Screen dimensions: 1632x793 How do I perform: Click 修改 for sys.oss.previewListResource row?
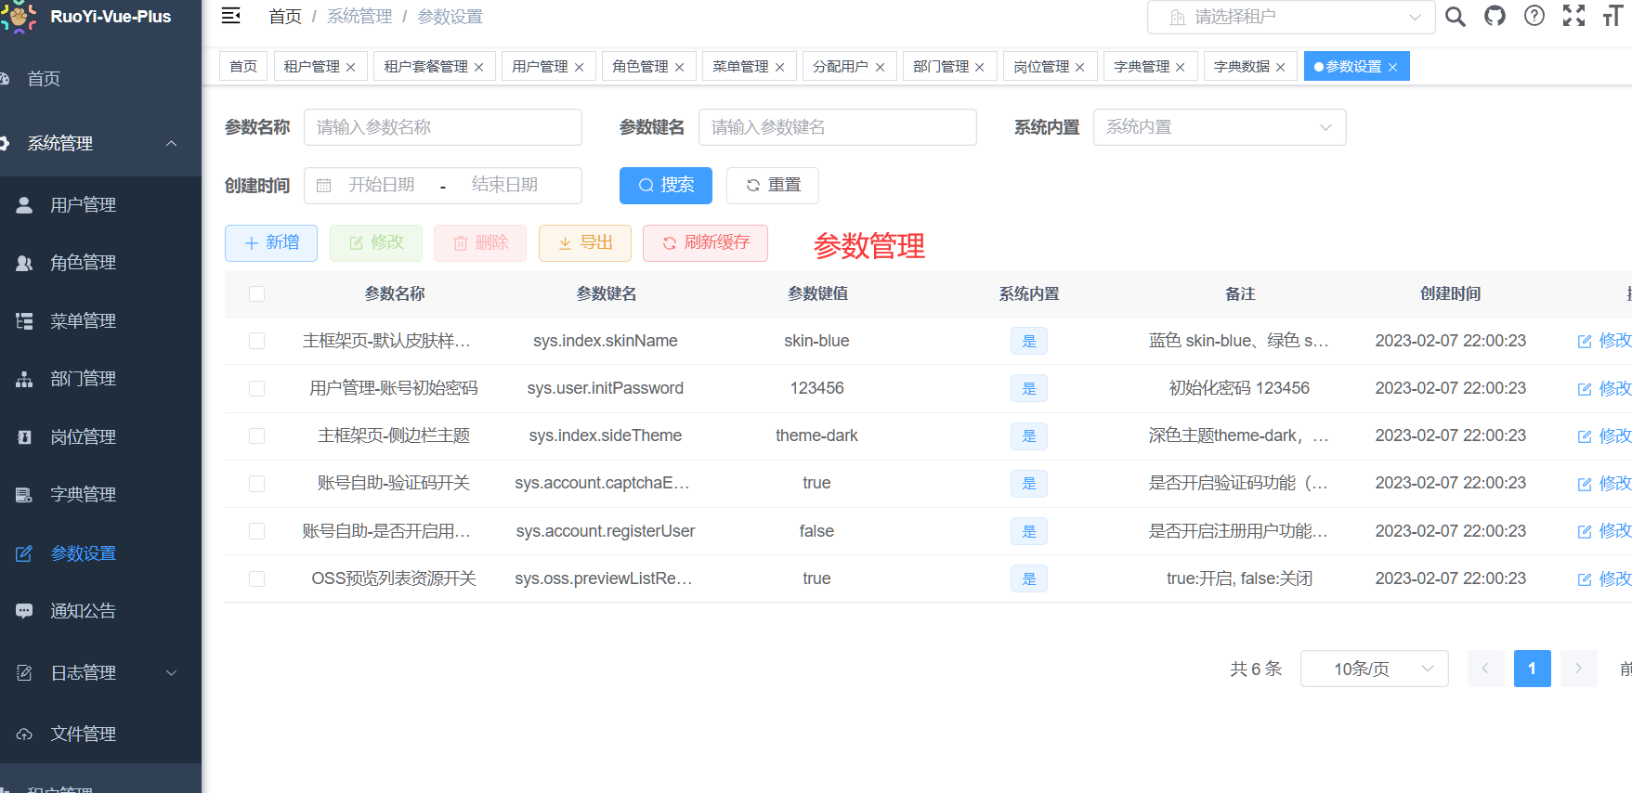[x=1605, y=578]
